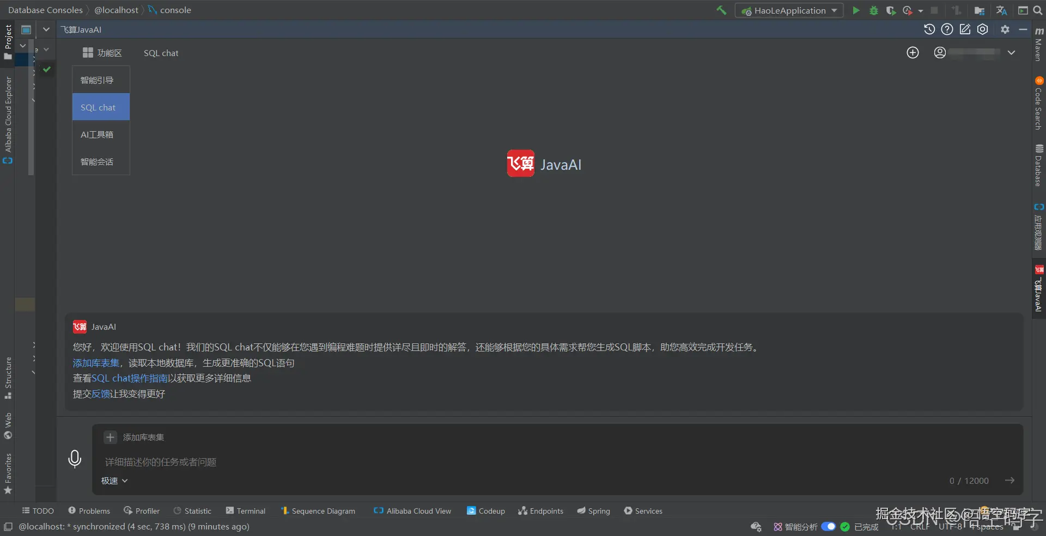Open the Codeup tool window
Screen dimensions: 1046x536
click(486, 510)
